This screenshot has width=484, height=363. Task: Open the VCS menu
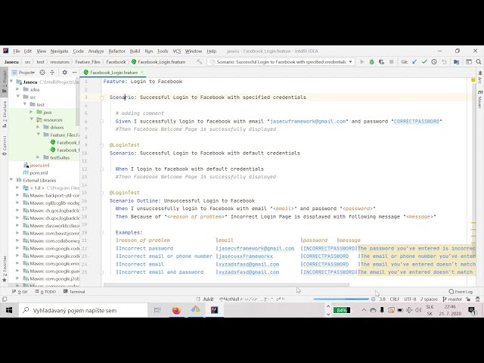(177, 51)
